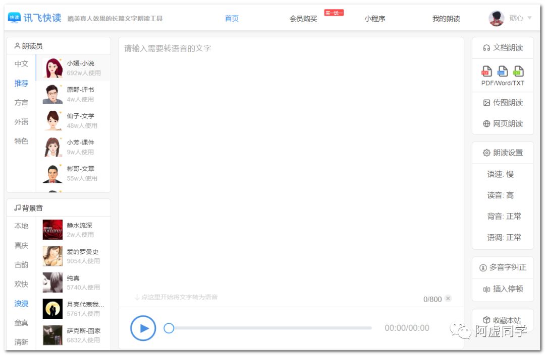Open the 首页 nav tab
545x355 pixels.
(232, 19)
